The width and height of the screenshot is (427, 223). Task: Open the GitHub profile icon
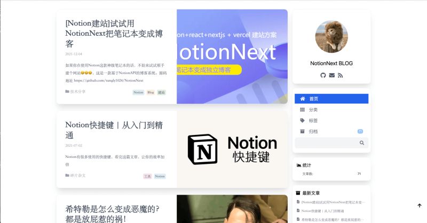coord(323,75)
